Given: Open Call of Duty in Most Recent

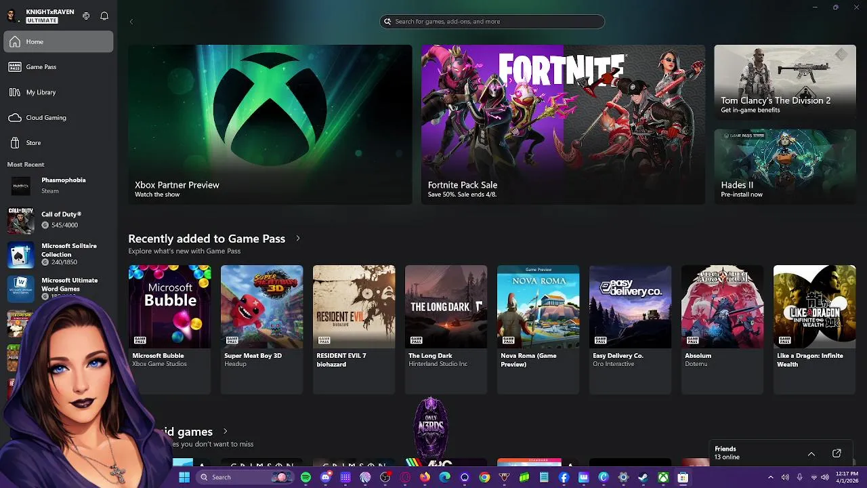Looking at the screenshot, I should [58, 220].
